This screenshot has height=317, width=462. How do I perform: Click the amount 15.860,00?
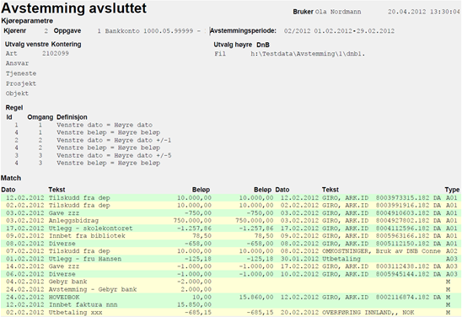(256, 298)
